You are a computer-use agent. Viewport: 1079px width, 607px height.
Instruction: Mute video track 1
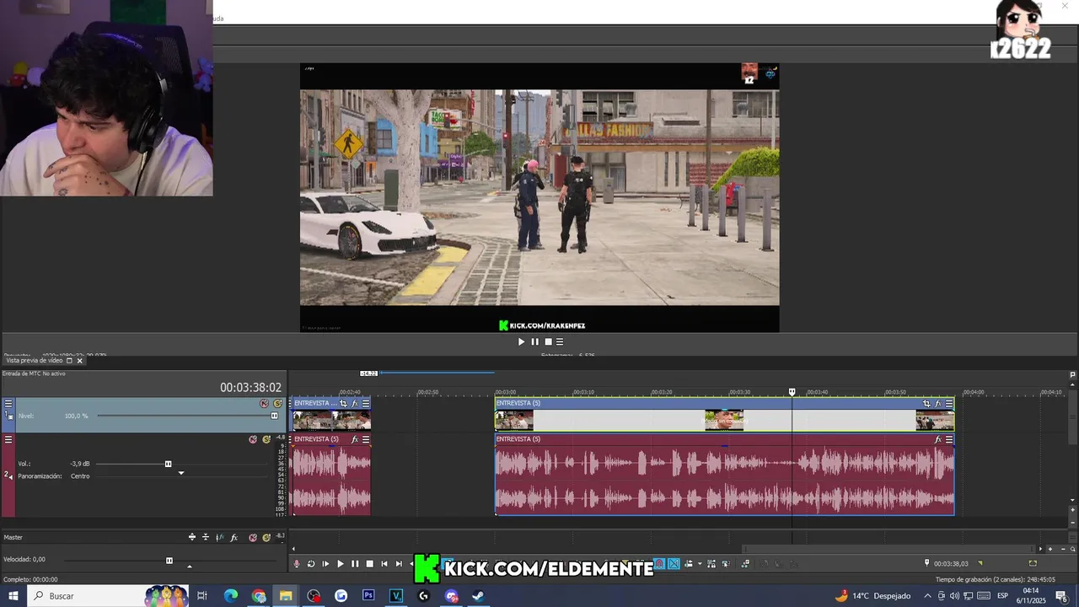[264, 404]
